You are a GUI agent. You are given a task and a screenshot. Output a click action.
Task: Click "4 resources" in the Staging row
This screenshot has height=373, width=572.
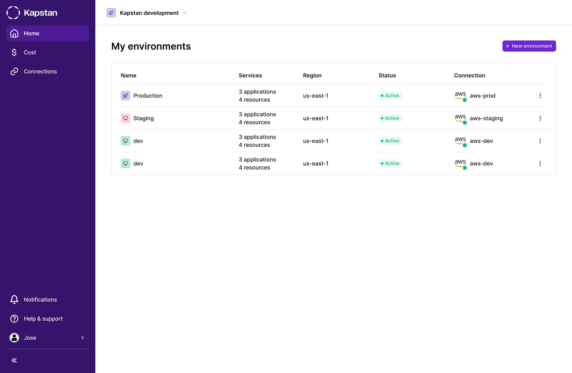255,122
